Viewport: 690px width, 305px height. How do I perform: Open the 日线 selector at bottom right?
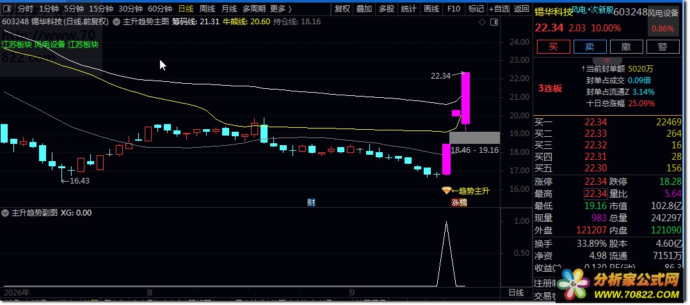click(x=516, y=292)
